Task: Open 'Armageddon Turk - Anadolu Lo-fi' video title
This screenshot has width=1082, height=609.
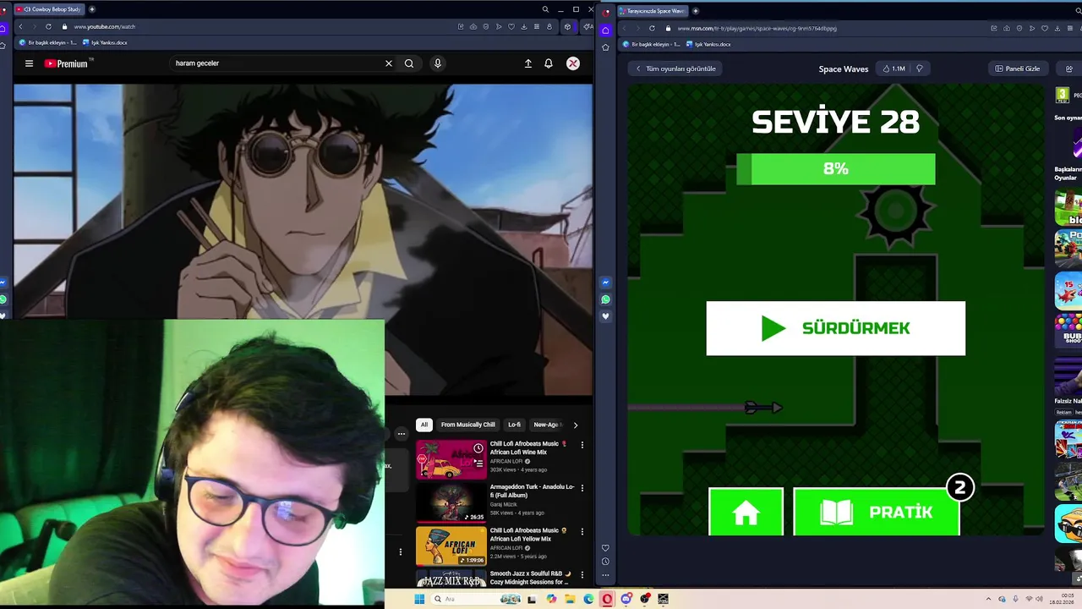Action: point(532,491)
